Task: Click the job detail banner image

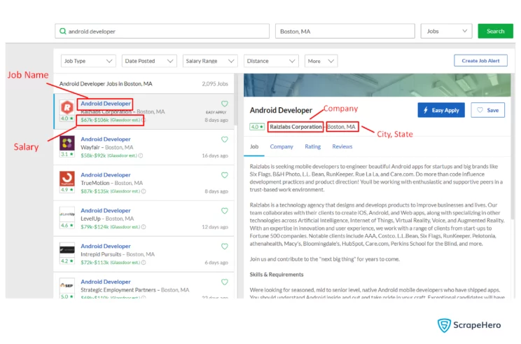Action: pyautogui.click(x=377, y=85)
